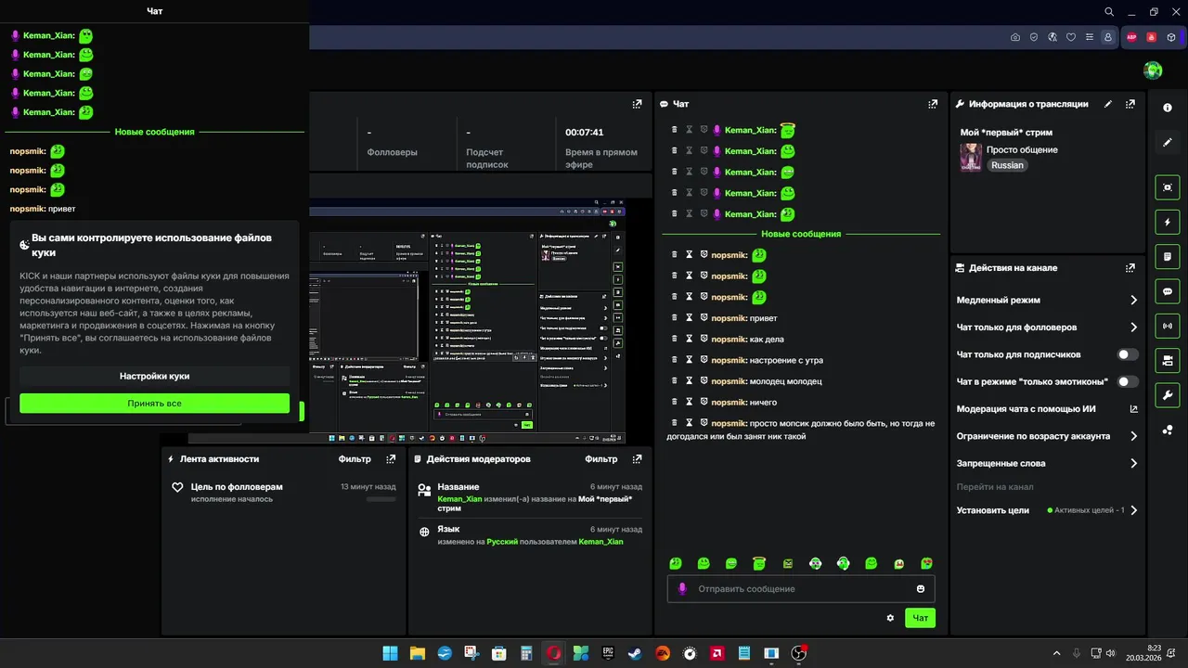Open Модерация чата с помощью ИИ link
This screenshot has width=1188, height=668.
click(1047, 409)
